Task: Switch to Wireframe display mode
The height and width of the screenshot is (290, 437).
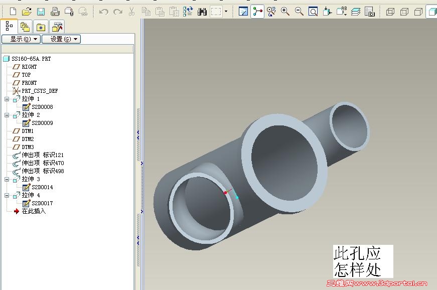Action: (390, 12)
